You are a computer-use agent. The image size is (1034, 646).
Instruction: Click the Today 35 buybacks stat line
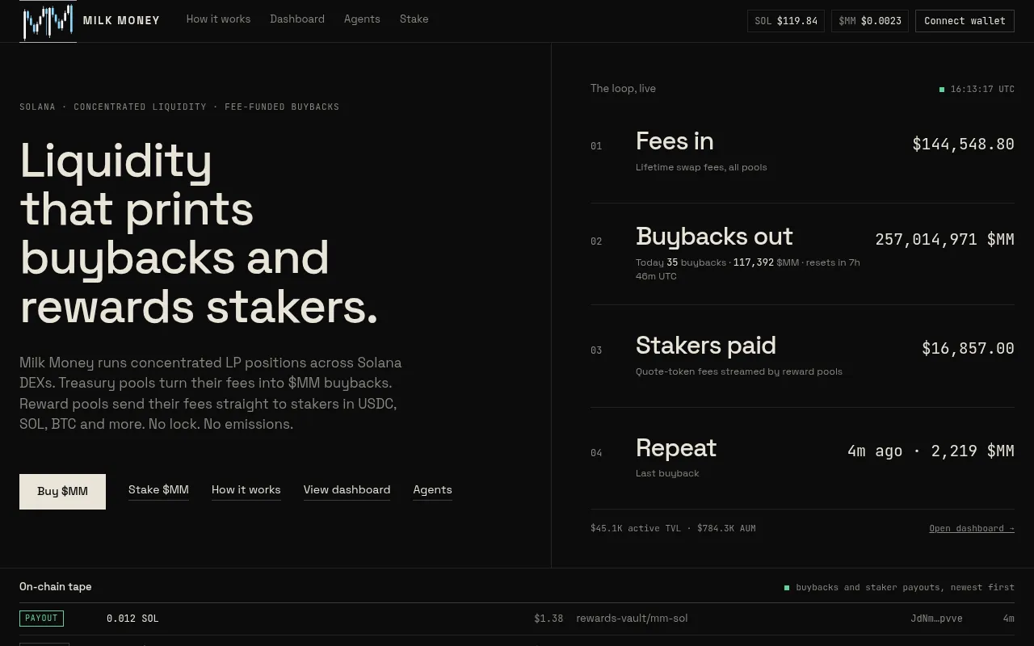click(748, 269)
